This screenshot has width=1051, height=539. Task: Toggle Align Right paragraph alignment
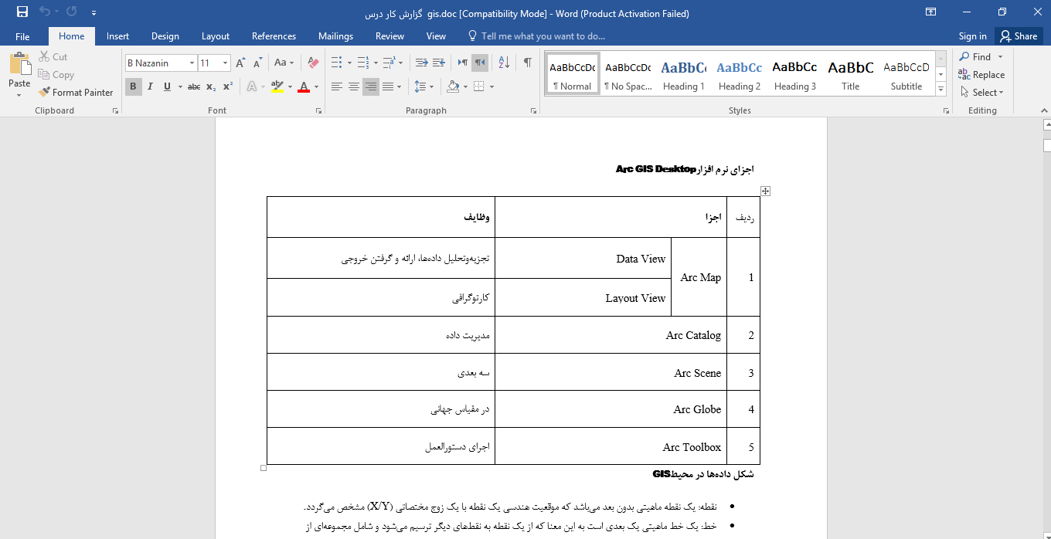pos(371,86)
